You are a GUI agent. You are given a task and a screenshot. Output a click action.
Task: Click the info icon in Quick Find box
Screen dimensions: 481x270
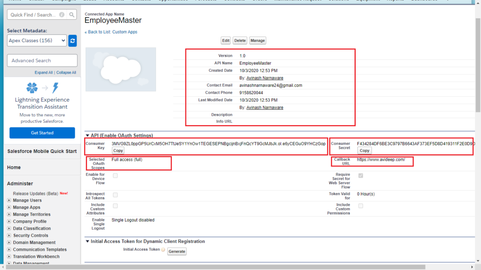tap(62, 15)
